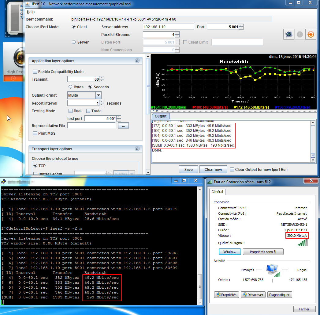Click the orange Restore Defaults icon

310,34
